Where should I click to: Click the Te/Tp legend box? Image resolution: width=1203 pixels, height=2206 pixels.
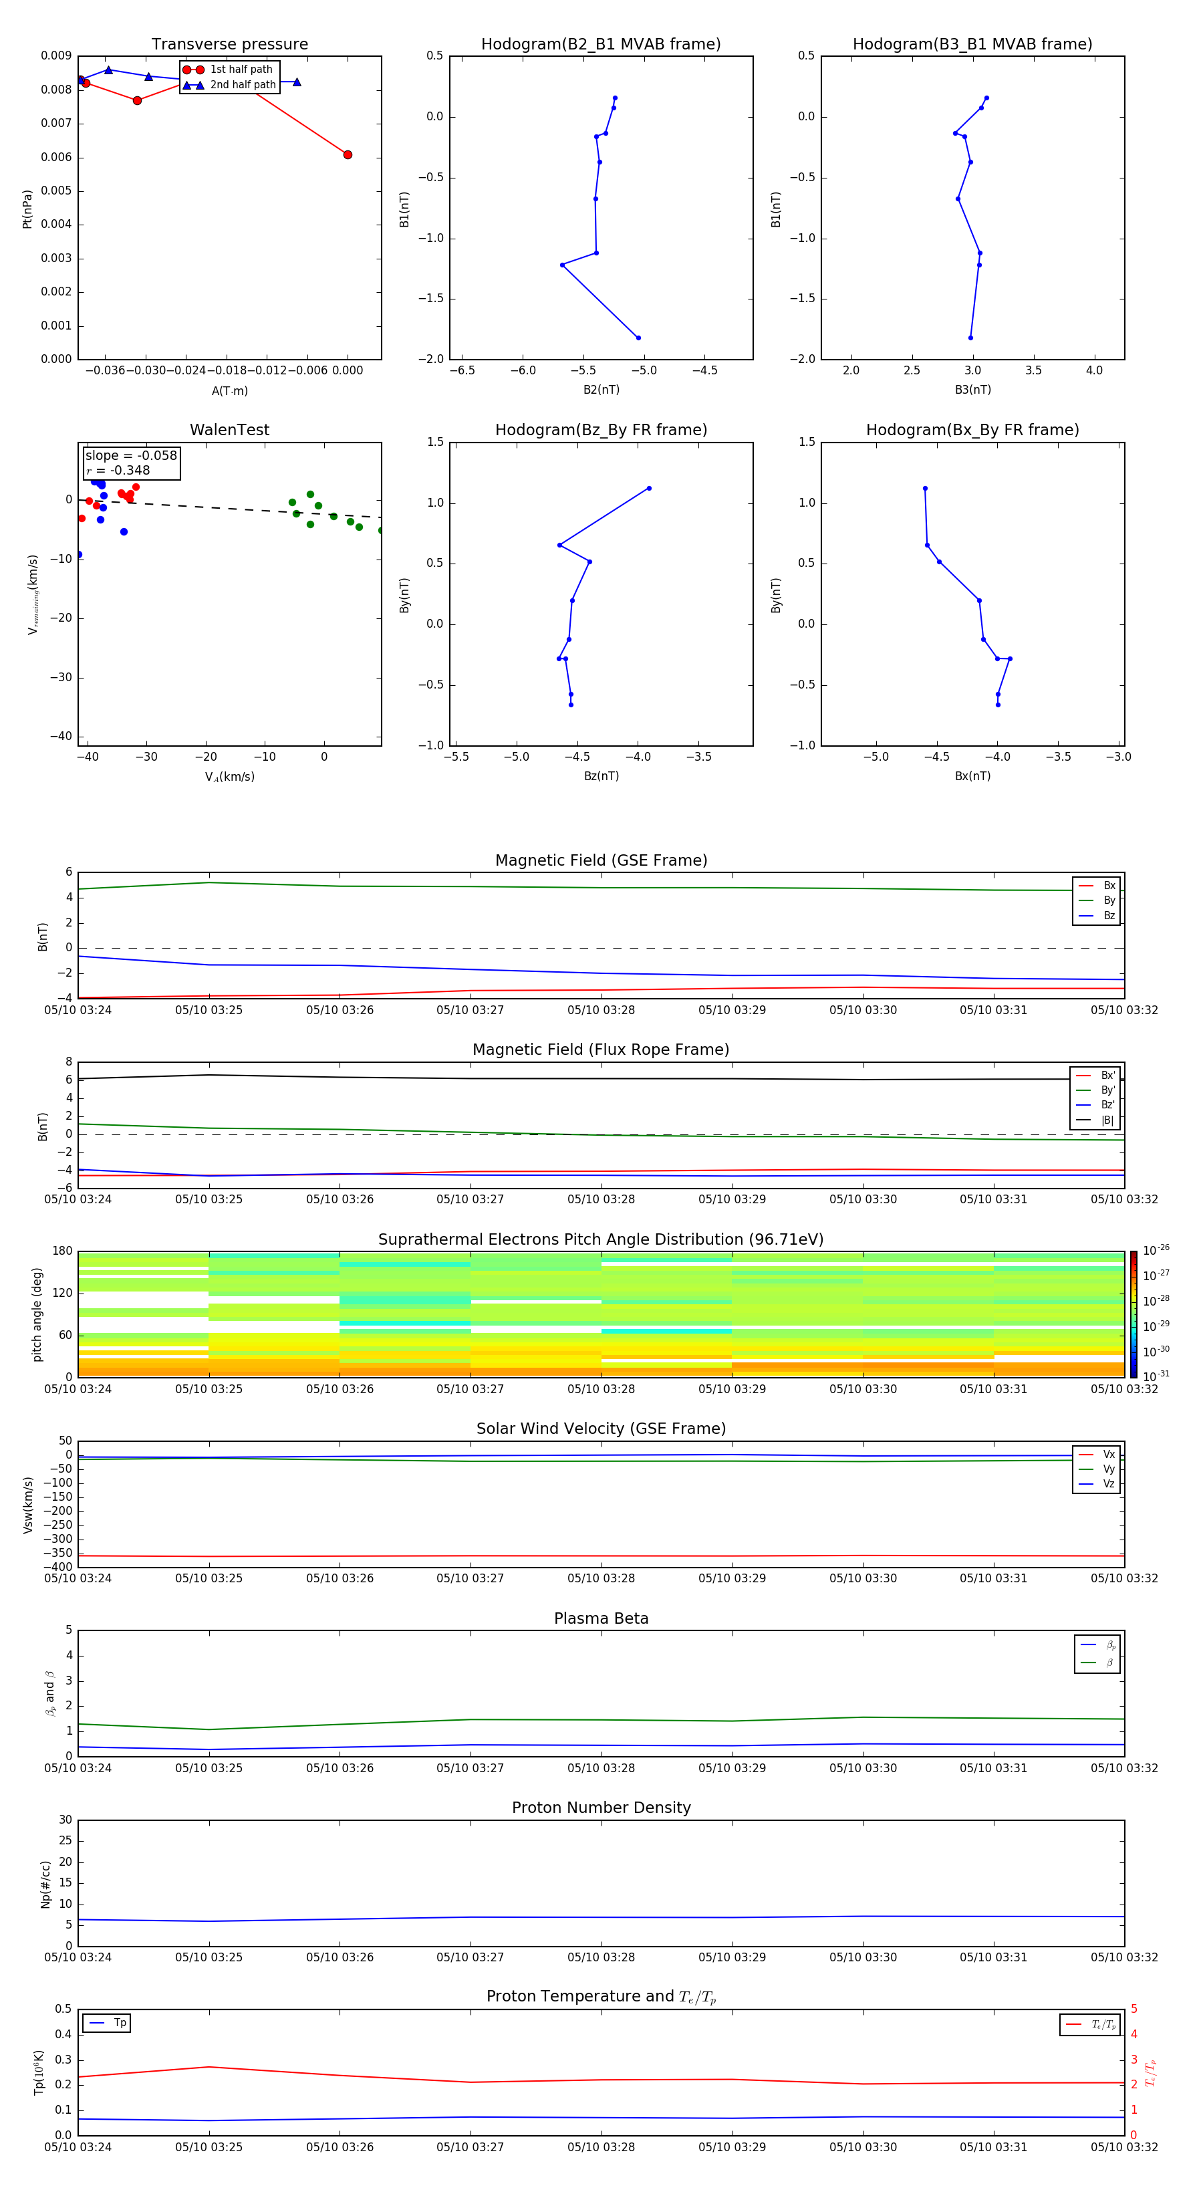pyautogui.click(x=1089, y=2024)
